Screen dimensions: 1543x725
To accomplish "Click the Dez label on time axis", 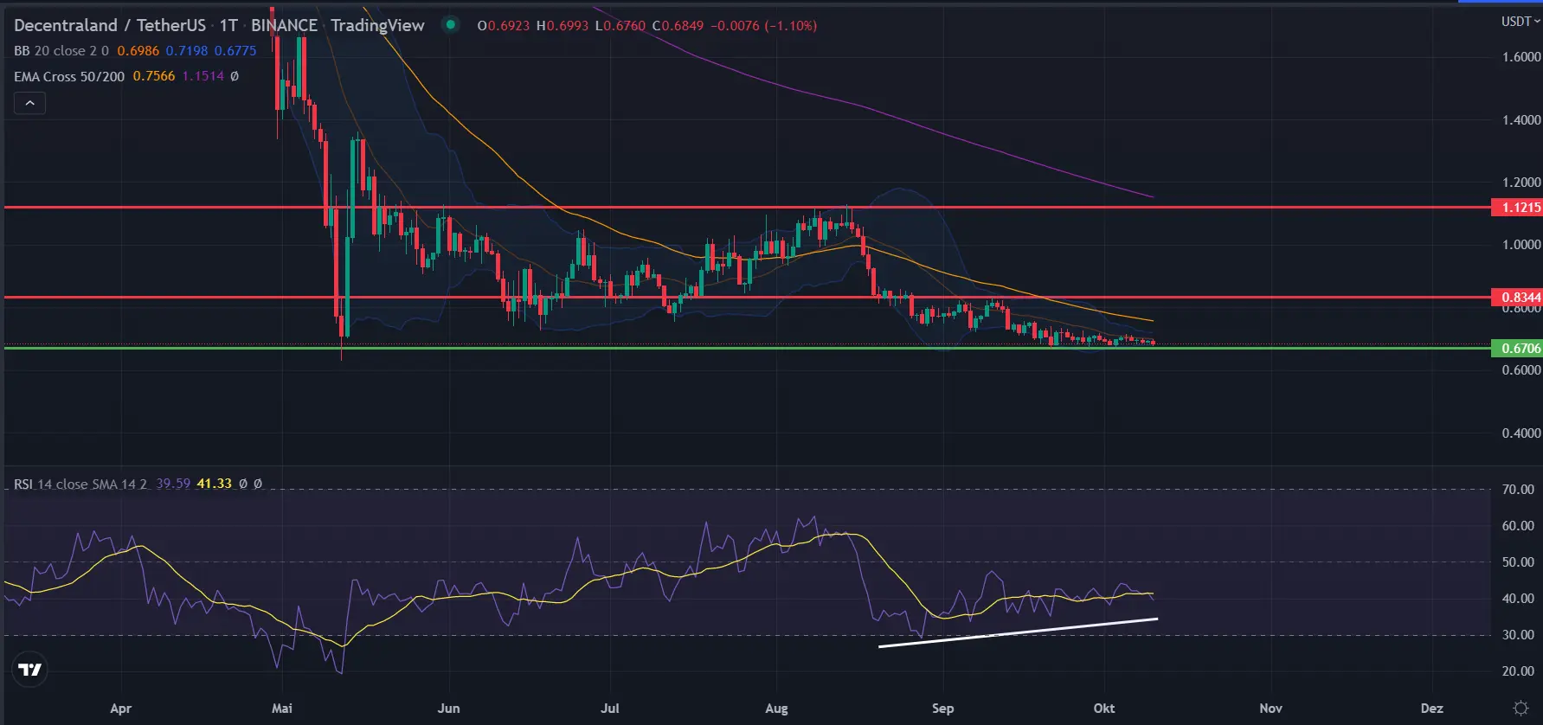I will pos(1432,708).
